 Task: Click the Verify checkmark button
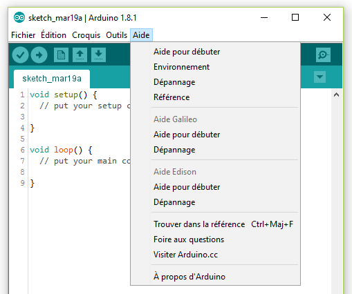click(20, 55)
